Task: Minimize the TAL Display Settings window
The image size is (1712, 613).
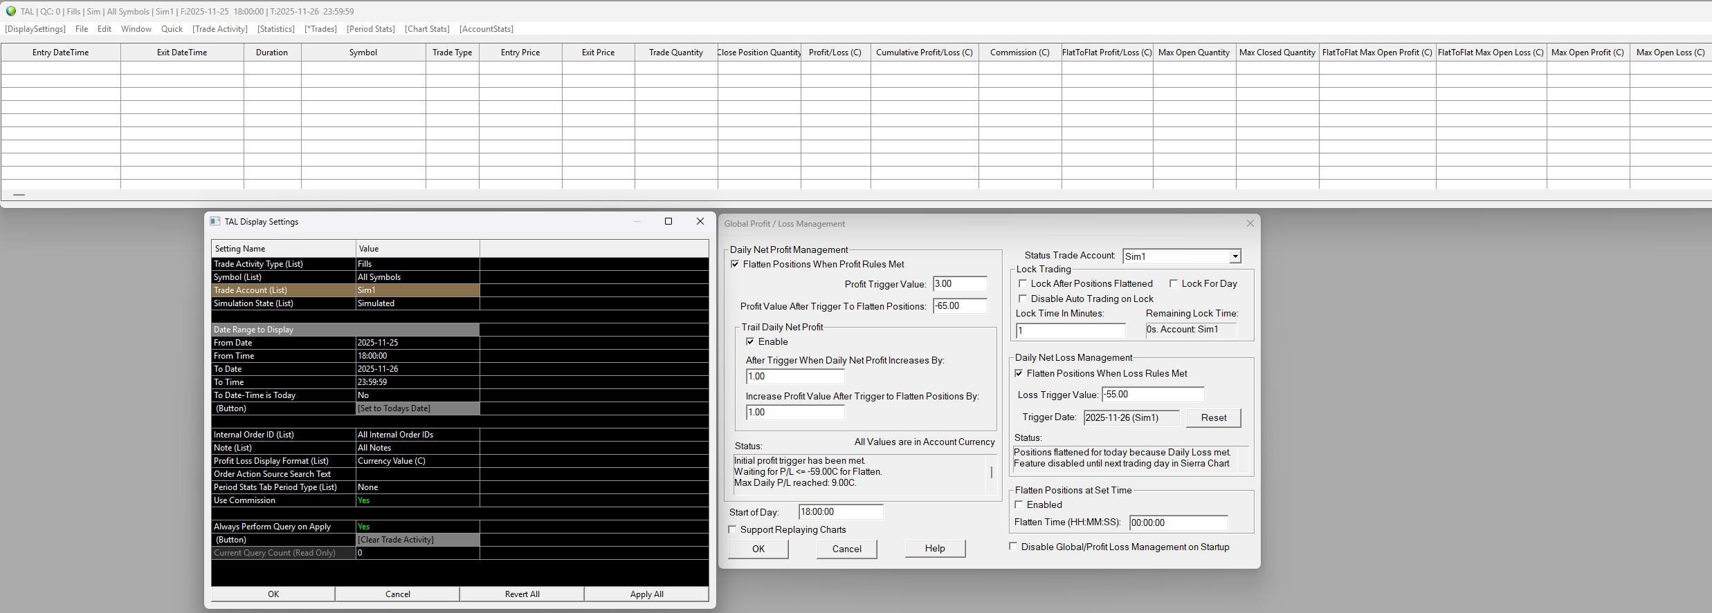Action: (637, 221)
